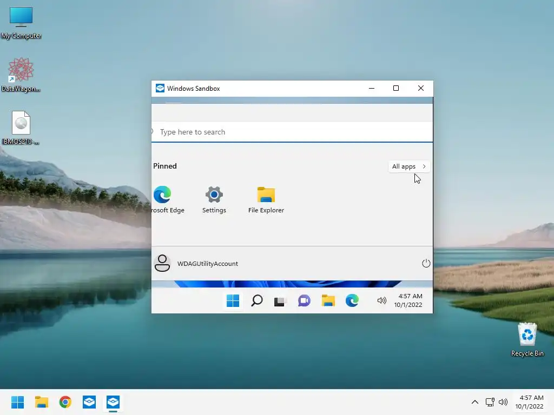Image resolution: width=554 pixels, height=415 pixels.
Task: Minimize the Windows Sandbox window
Action: (372, 88)
